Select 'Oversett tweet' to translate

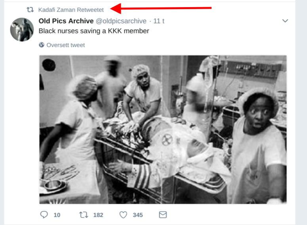[x=66, y=45]
